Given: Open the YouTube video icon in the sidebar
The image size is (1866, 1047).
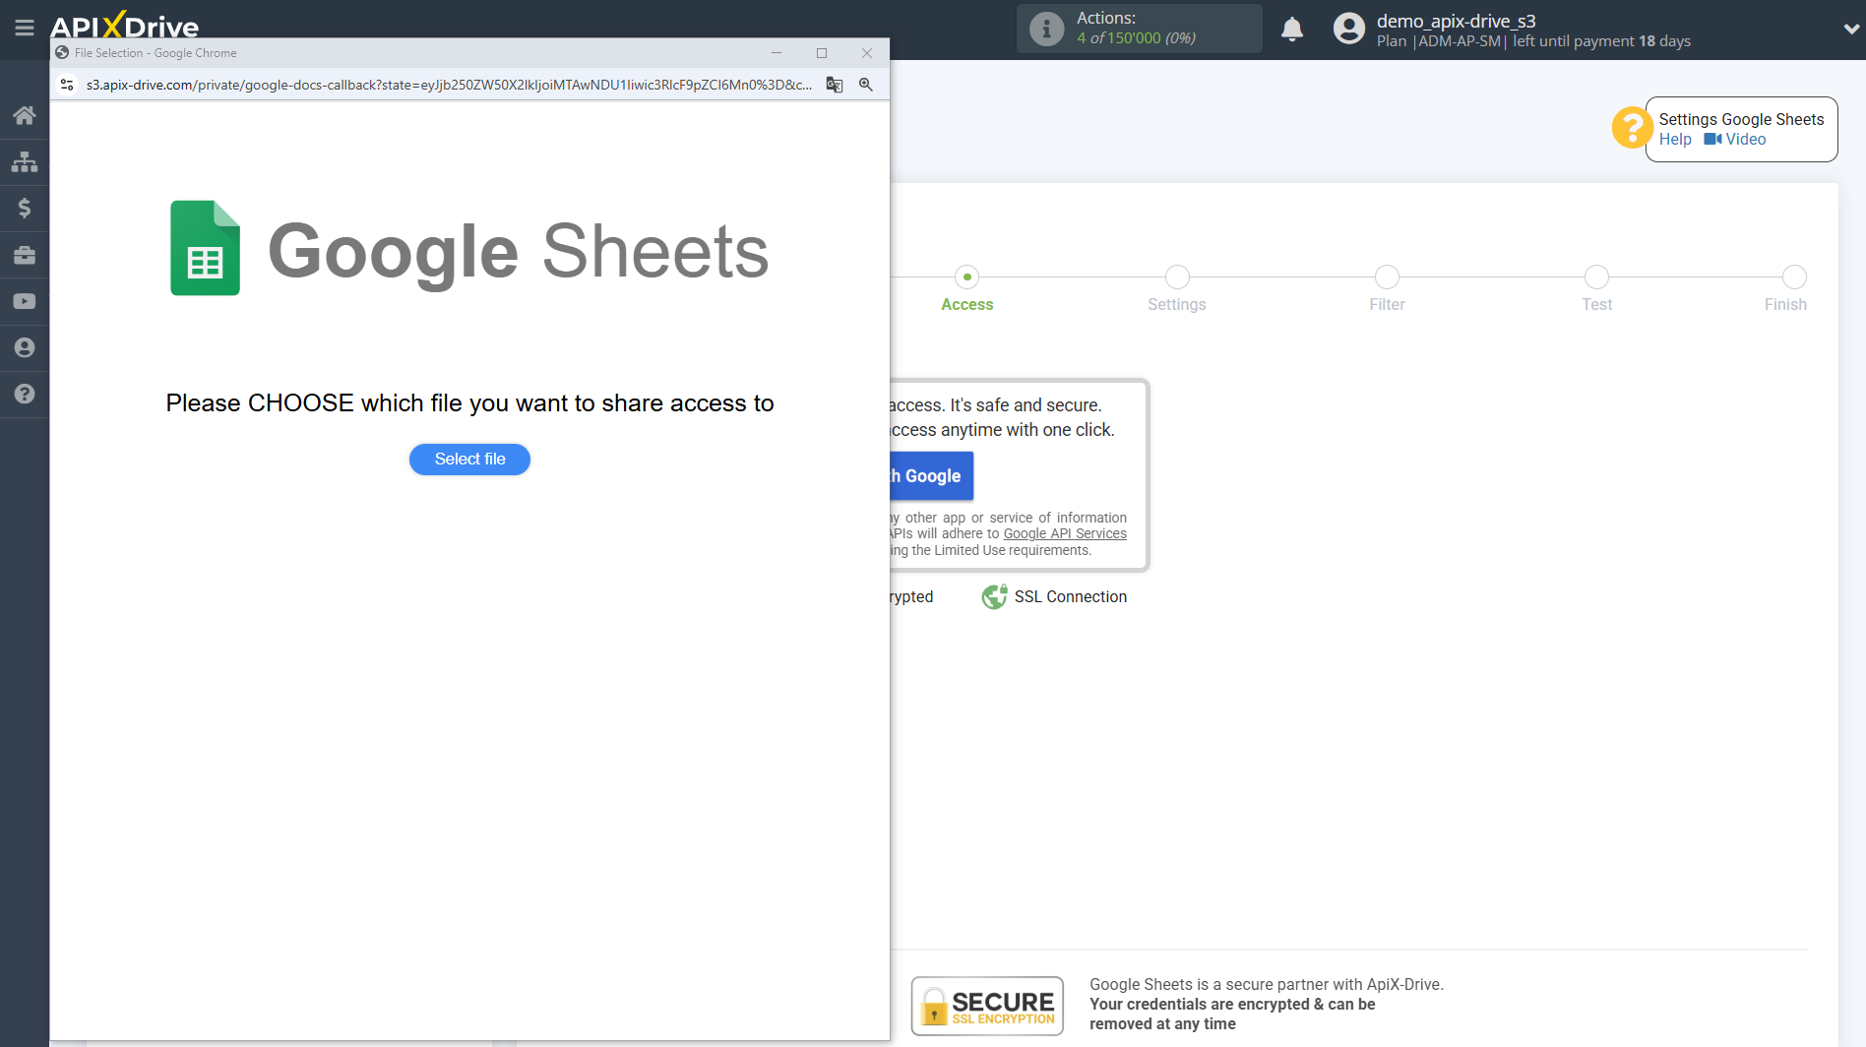Looking at the screenshot, I should (x=25, y=301).
